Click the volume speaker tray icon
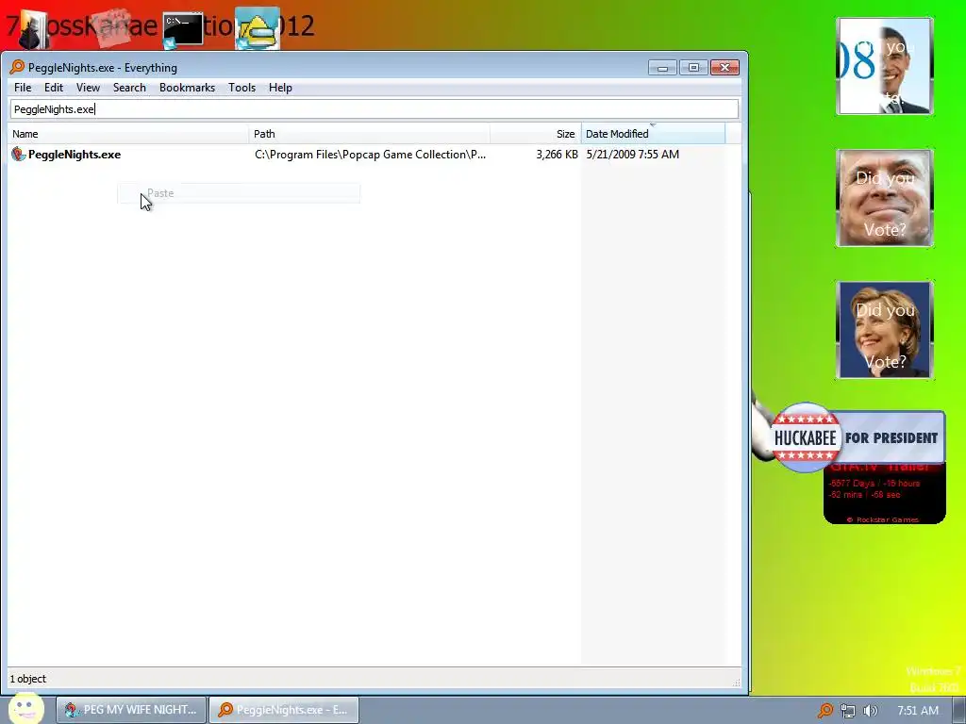The width and height of the screenshot is (966, 724). click(x=870, y=711)
